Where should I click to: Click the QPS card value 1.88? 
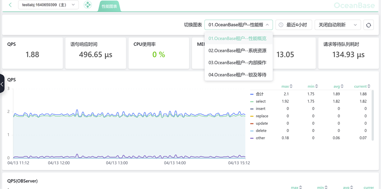(x=32, y=55)
